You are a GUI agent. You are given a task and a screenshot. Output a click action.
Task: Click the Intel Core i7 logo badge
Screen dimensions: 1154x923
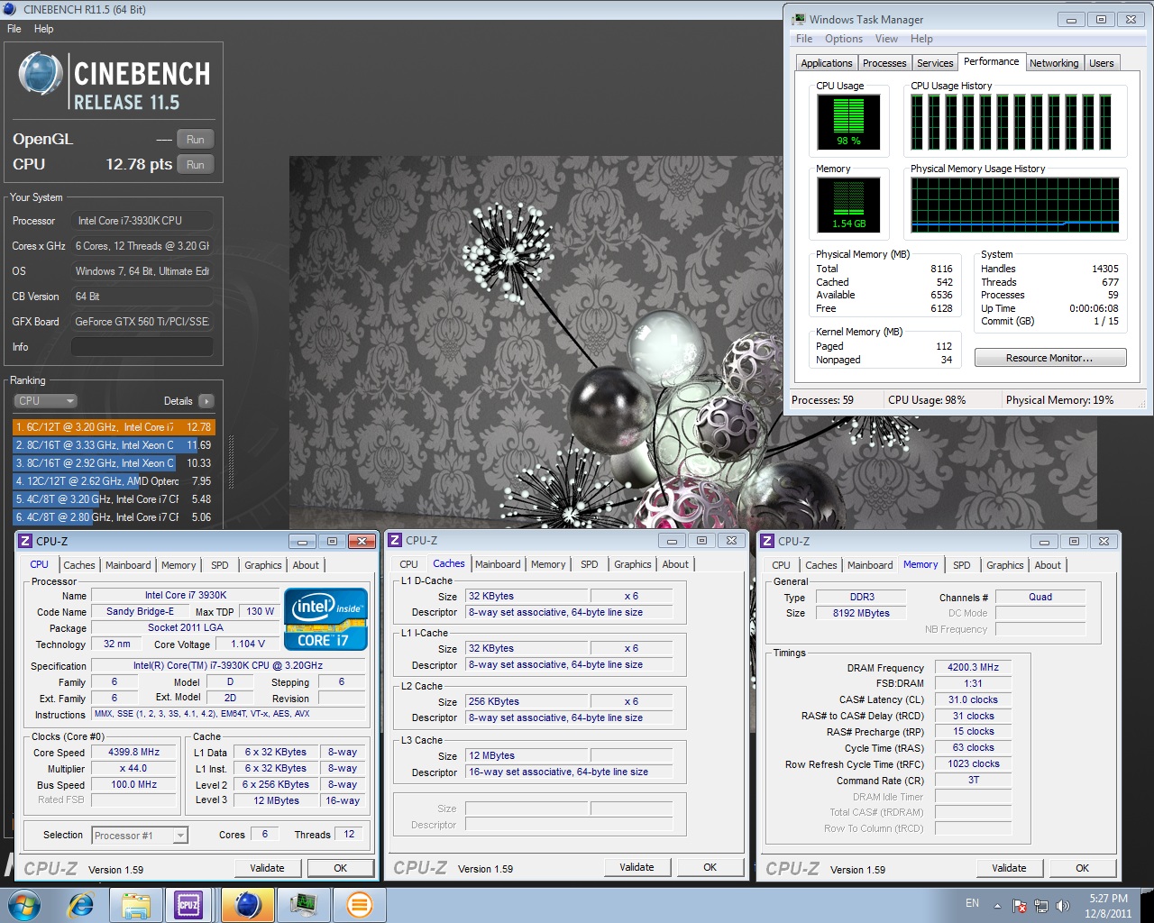point(325,619)
